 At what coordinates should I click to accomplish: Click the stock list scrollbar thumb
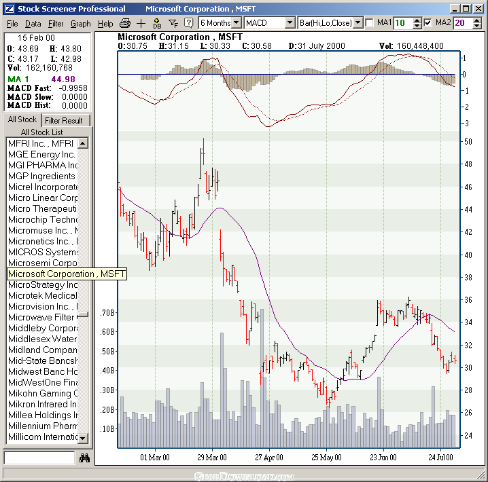[x=83, y=314]
